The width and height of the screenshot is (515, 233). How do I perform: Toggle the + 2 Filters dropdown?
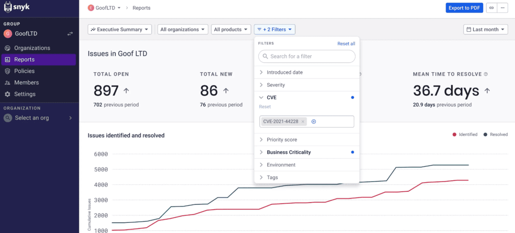(x=274, y=29)
